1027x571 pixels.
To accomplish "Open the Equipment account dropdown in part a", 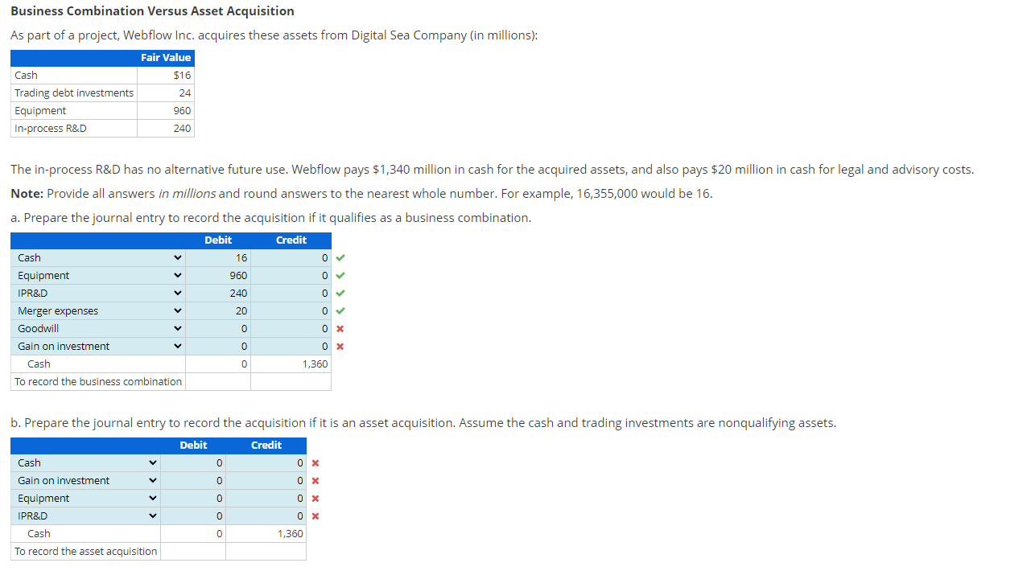I will 98,276.
